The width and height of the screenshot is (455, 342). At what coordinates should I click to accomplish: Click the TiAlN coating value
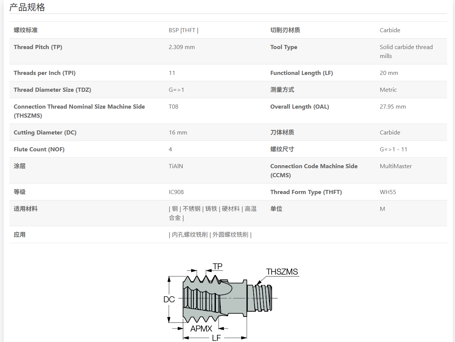click(x=176, y=166)
